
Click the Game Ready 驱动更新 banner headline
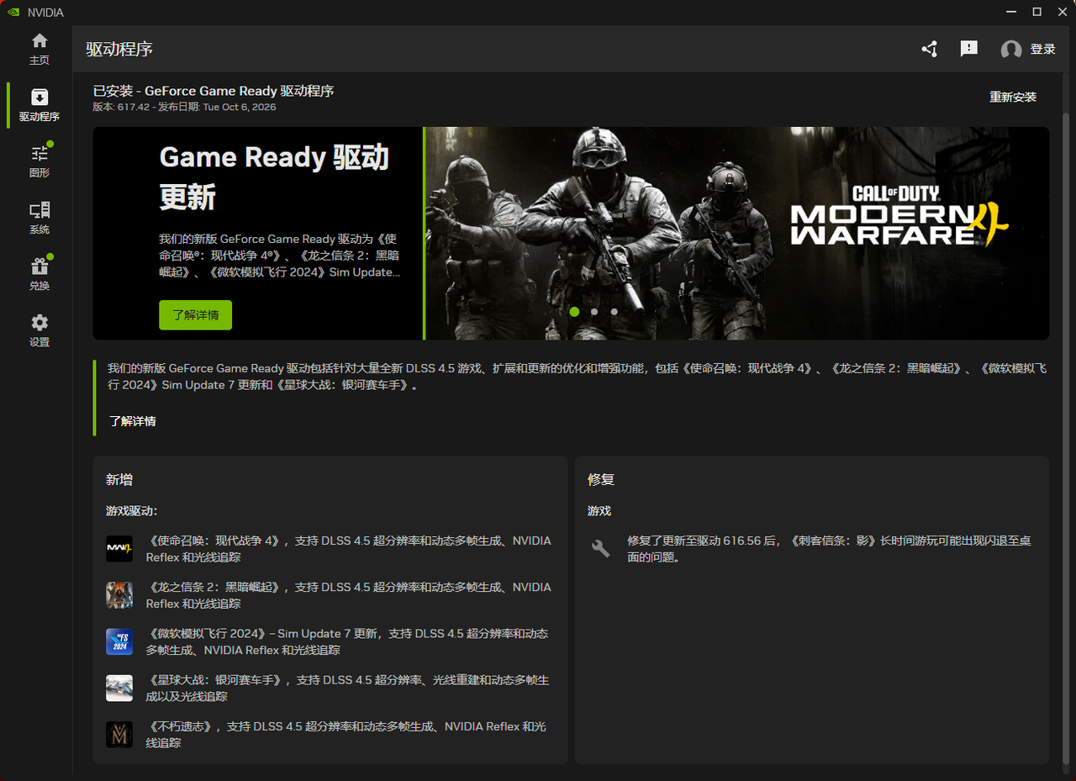tap(274, 177)
